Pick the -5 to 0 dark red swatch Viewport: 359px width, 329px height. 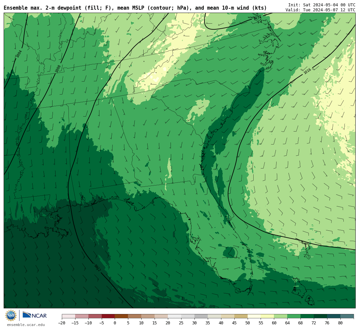point(108,316)
